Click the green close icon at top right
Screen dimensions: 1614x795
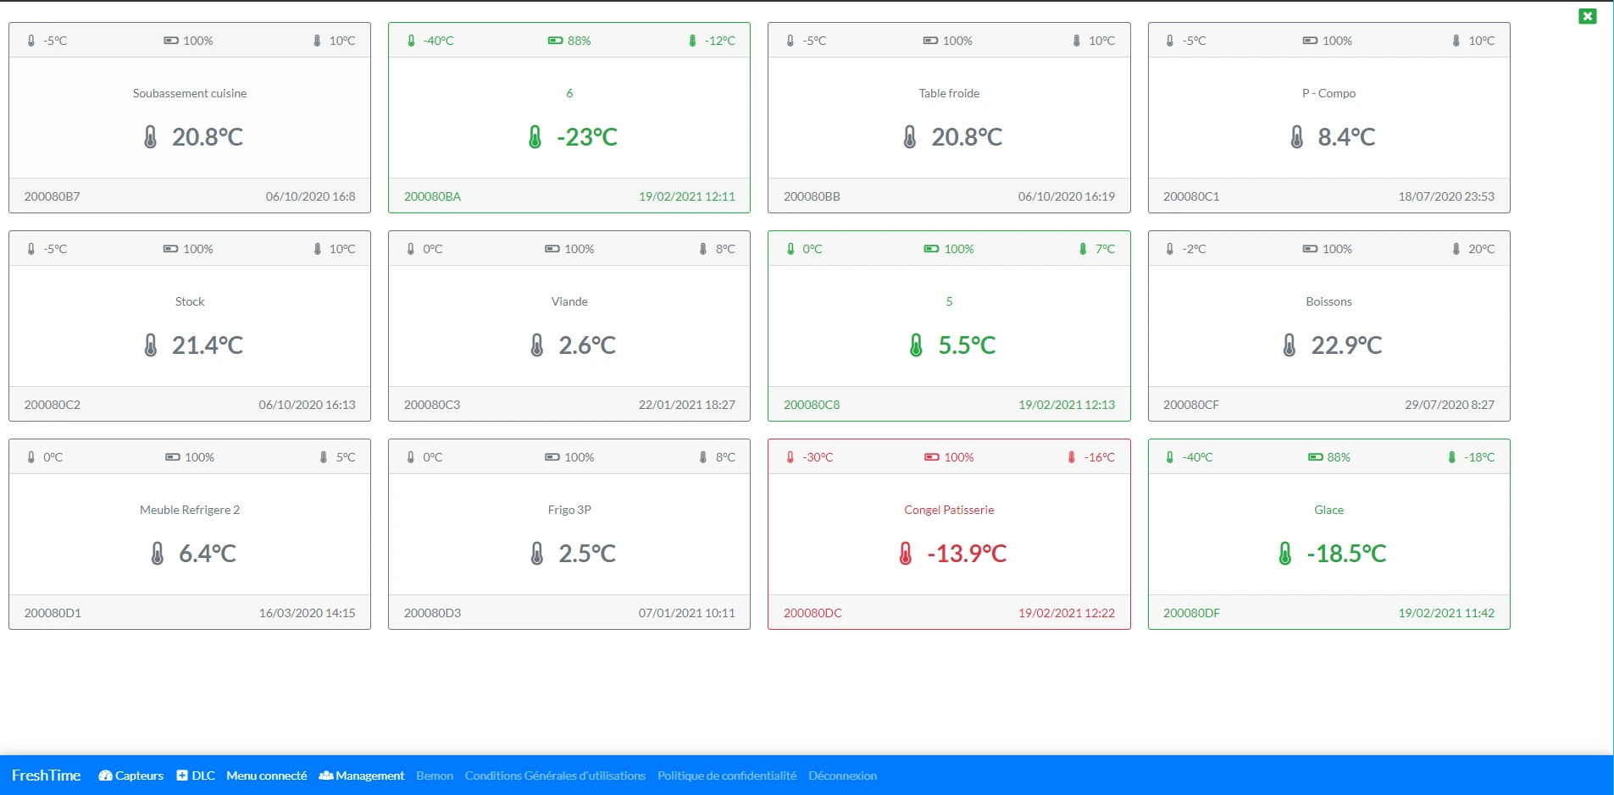(x=1588, y=16)
